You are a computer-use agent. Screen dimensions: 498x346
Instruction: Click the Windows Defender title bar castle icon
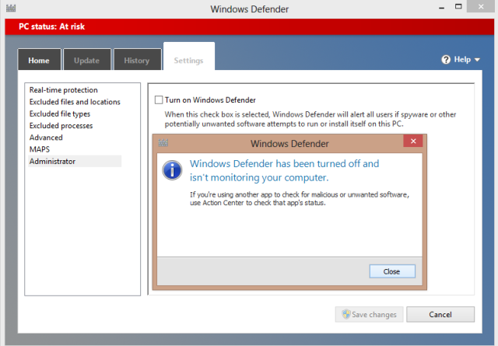(x=11, y=9)
